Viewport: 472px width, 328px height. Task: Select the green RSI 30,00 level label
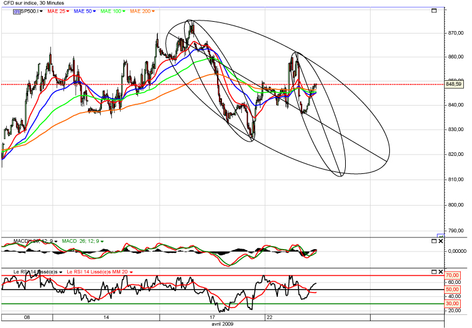coord(453,303)
